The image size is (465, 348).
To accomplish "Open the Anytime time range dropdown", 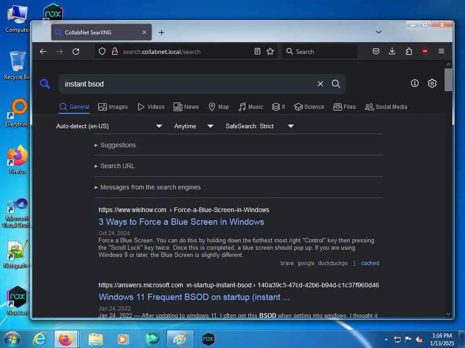I will click(x=193, y=126).
